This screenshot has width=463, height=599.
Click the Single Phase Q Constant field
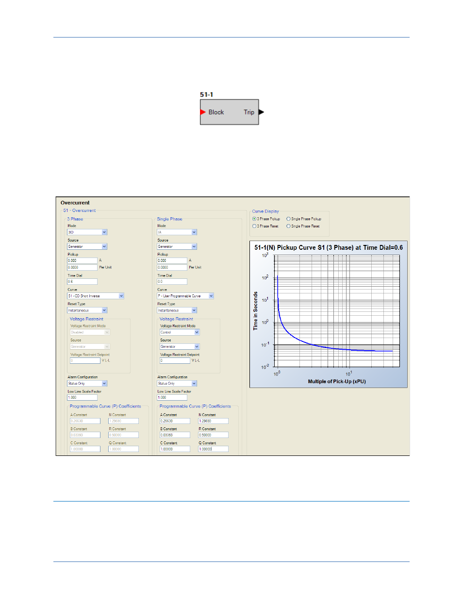click(x=213, y=449)
